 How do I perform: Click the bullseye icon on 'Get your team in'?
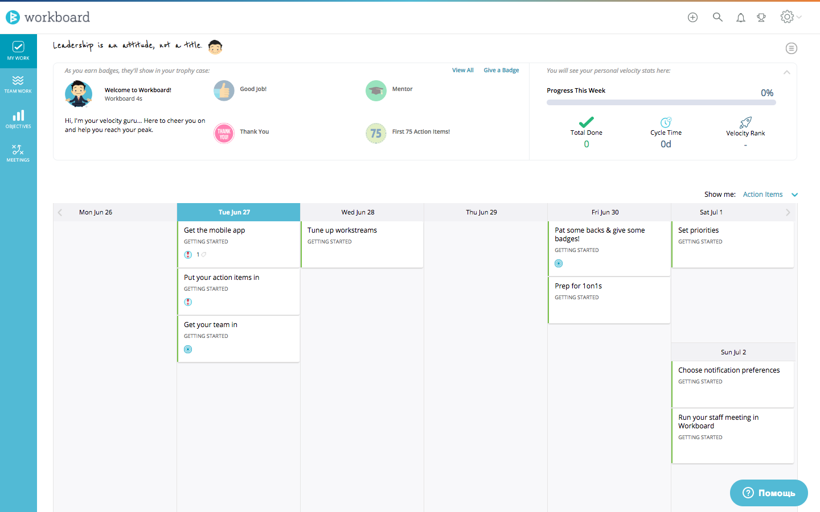tap(188, 349)
